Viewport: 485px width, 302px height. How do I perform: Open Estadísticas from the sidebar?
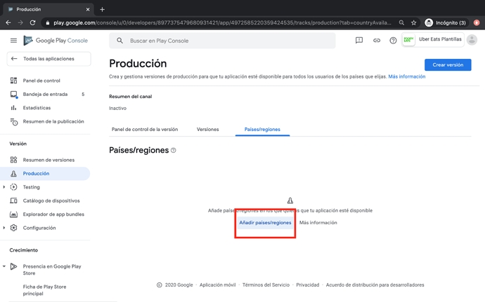pos(37,108)
